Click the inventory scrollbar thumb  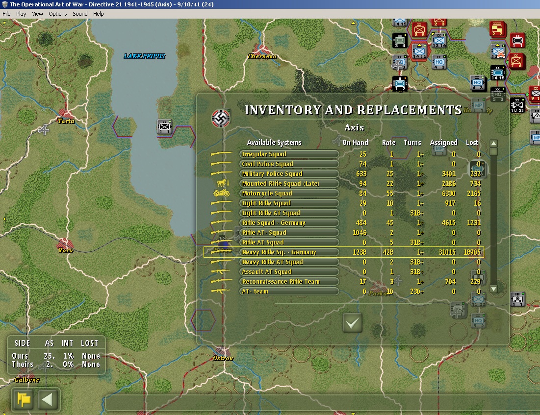pyautogui.click(x=493, y=151)
